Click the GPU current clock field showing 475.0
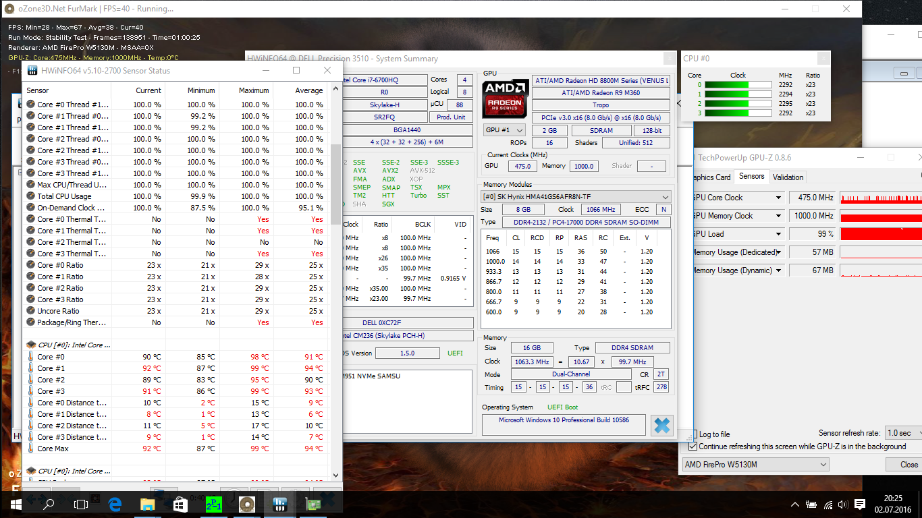 coord(521,166)
